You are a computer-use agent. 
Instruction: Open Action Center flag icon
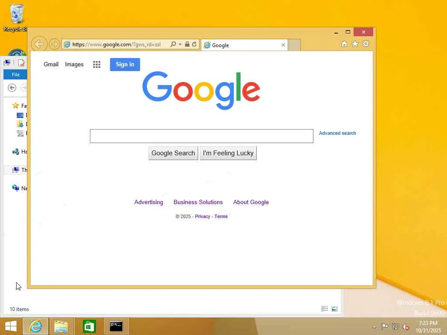click(x=385, y=326)
